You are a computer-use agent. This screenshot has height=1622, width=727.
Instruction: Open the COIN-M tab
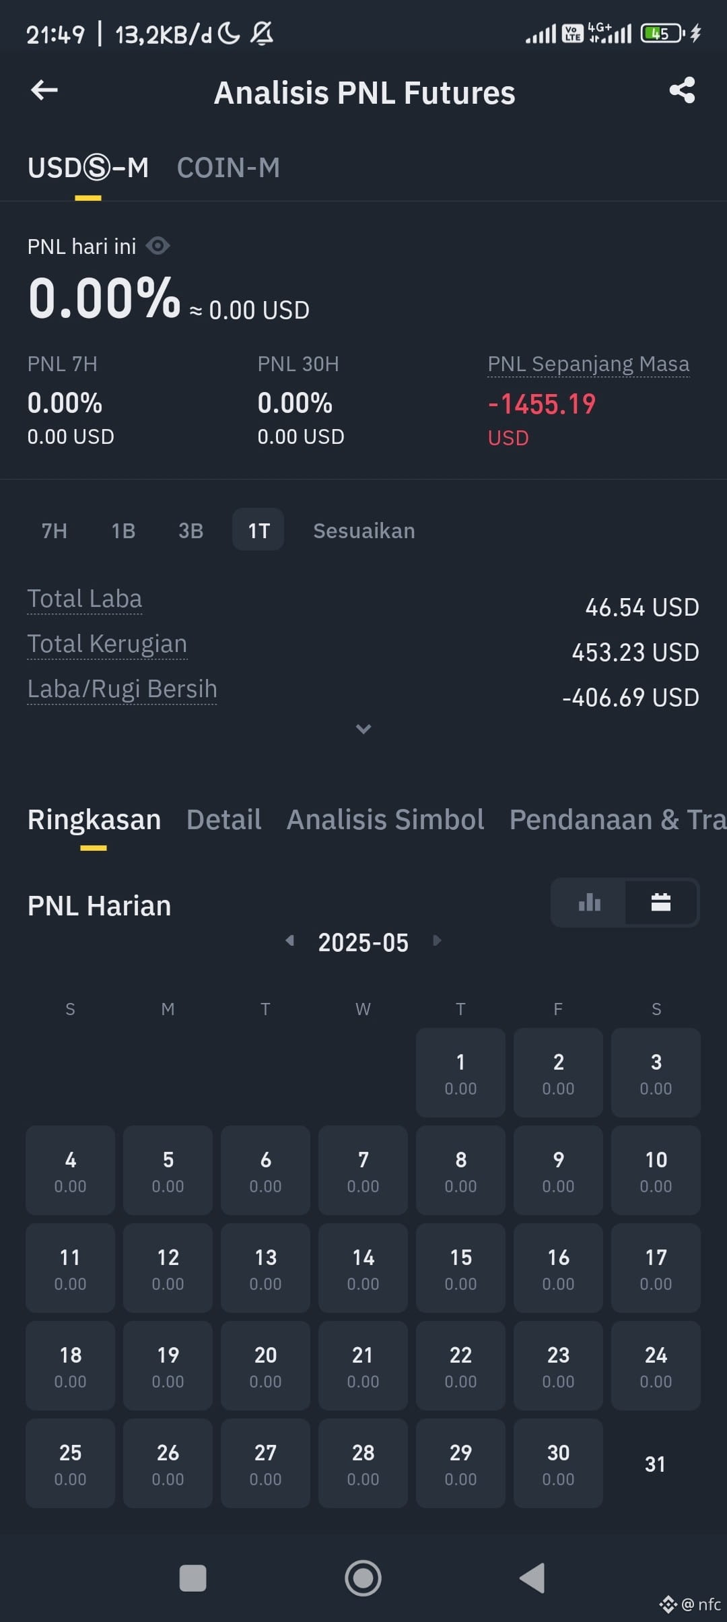[x=228, y=168]
